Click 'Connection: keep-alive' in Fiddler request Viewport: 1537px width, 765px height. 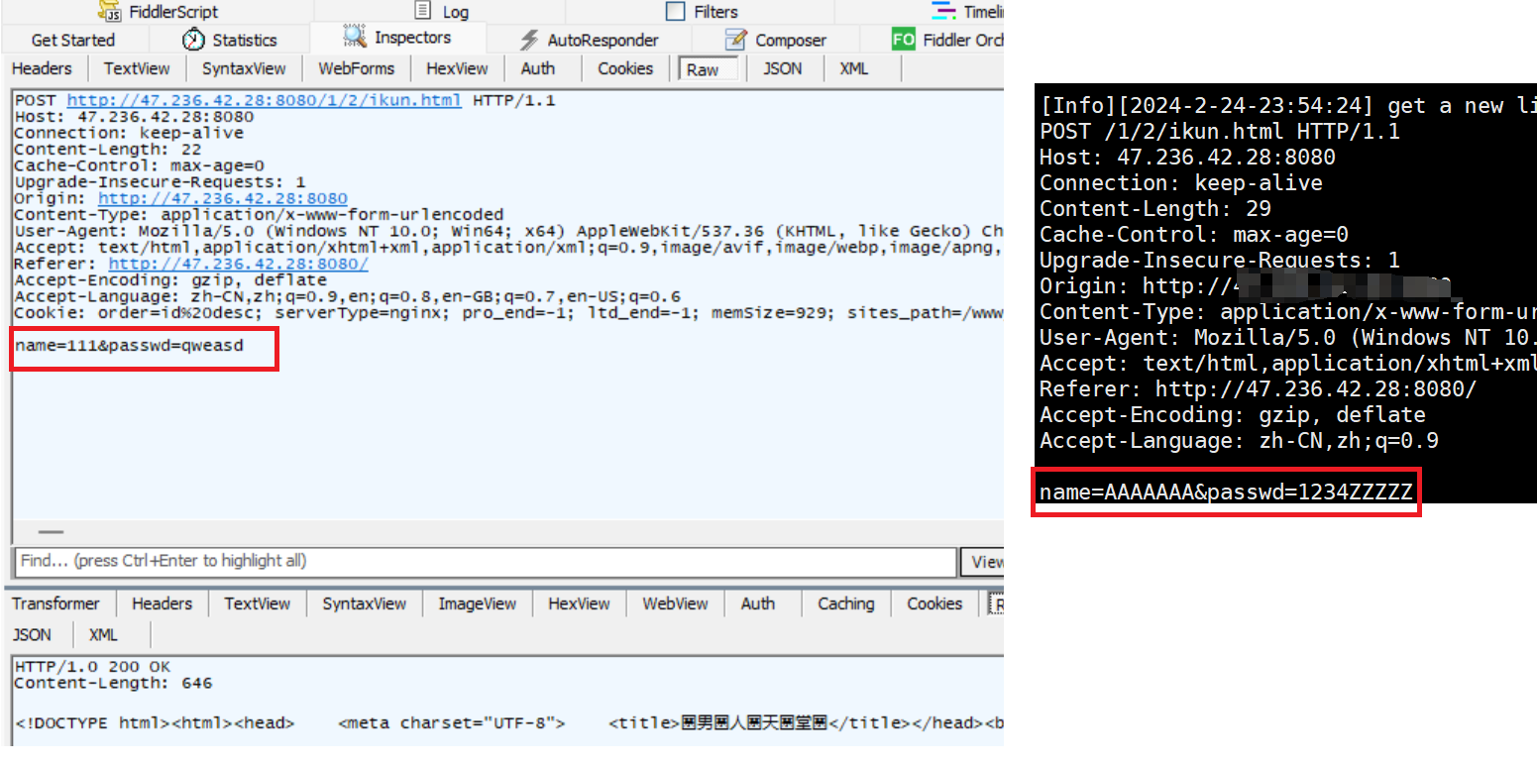[129, 134]
